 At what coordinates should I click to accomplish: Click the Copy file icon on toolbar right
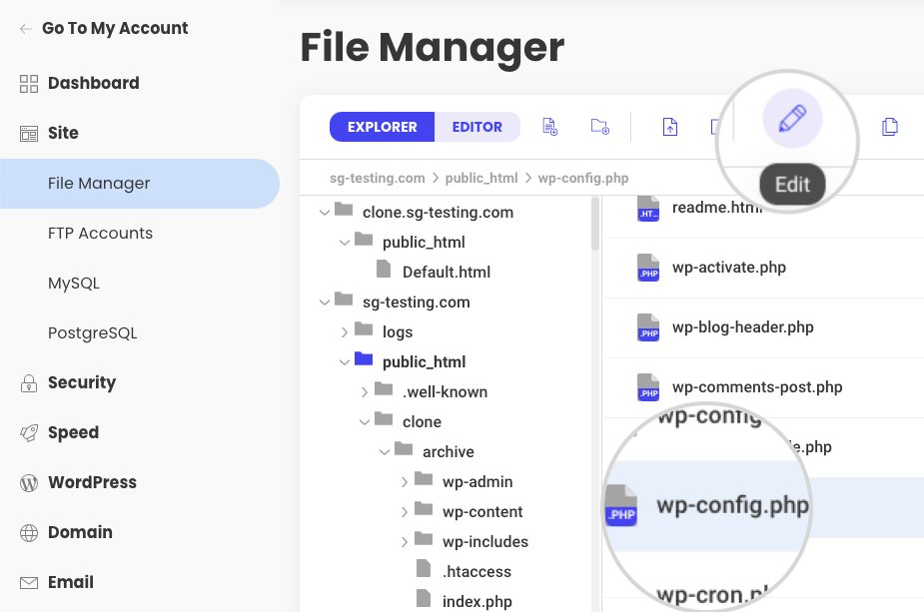click(x=890, y=127)
